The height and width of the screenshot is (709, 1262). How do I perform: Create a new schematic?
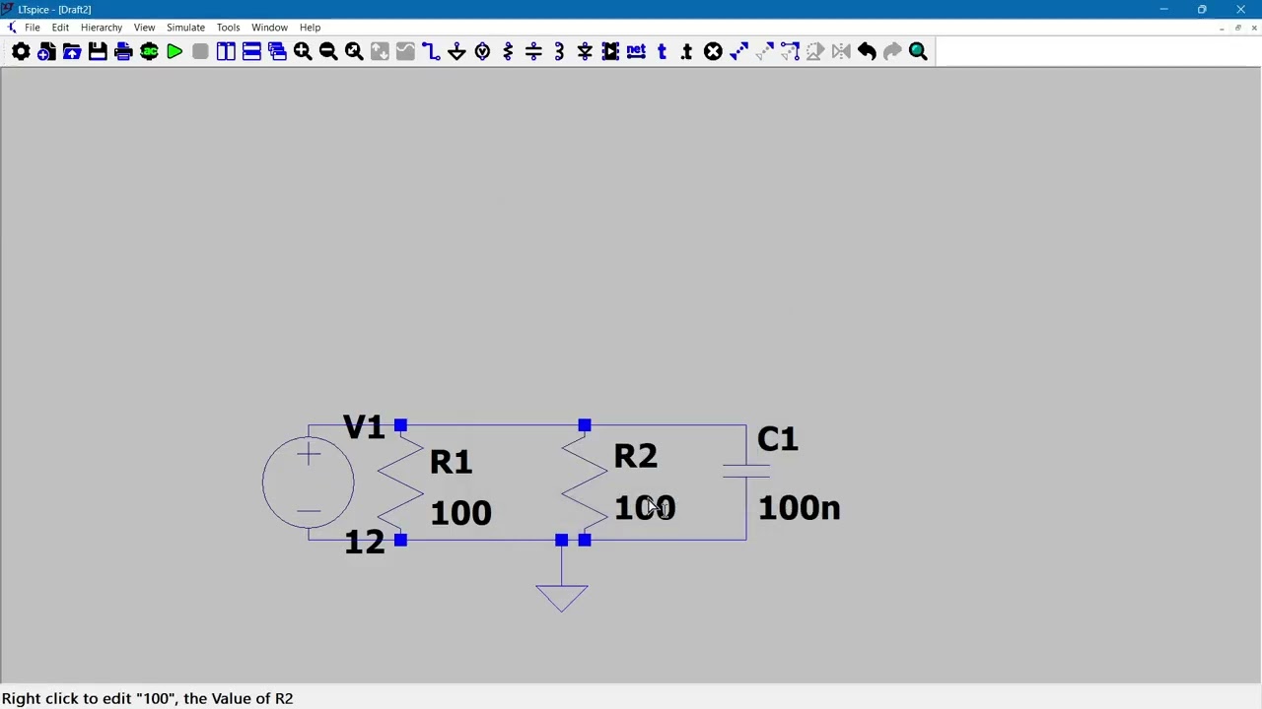(46, 51)
